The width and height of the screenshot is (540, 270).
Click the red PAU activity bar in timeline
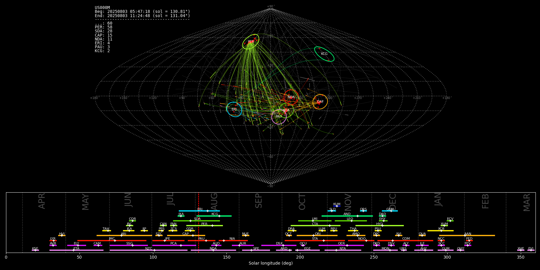pyautogui.click(x=202, y=241)
